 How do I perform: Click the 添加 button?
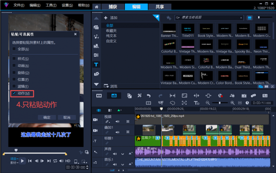111,18
